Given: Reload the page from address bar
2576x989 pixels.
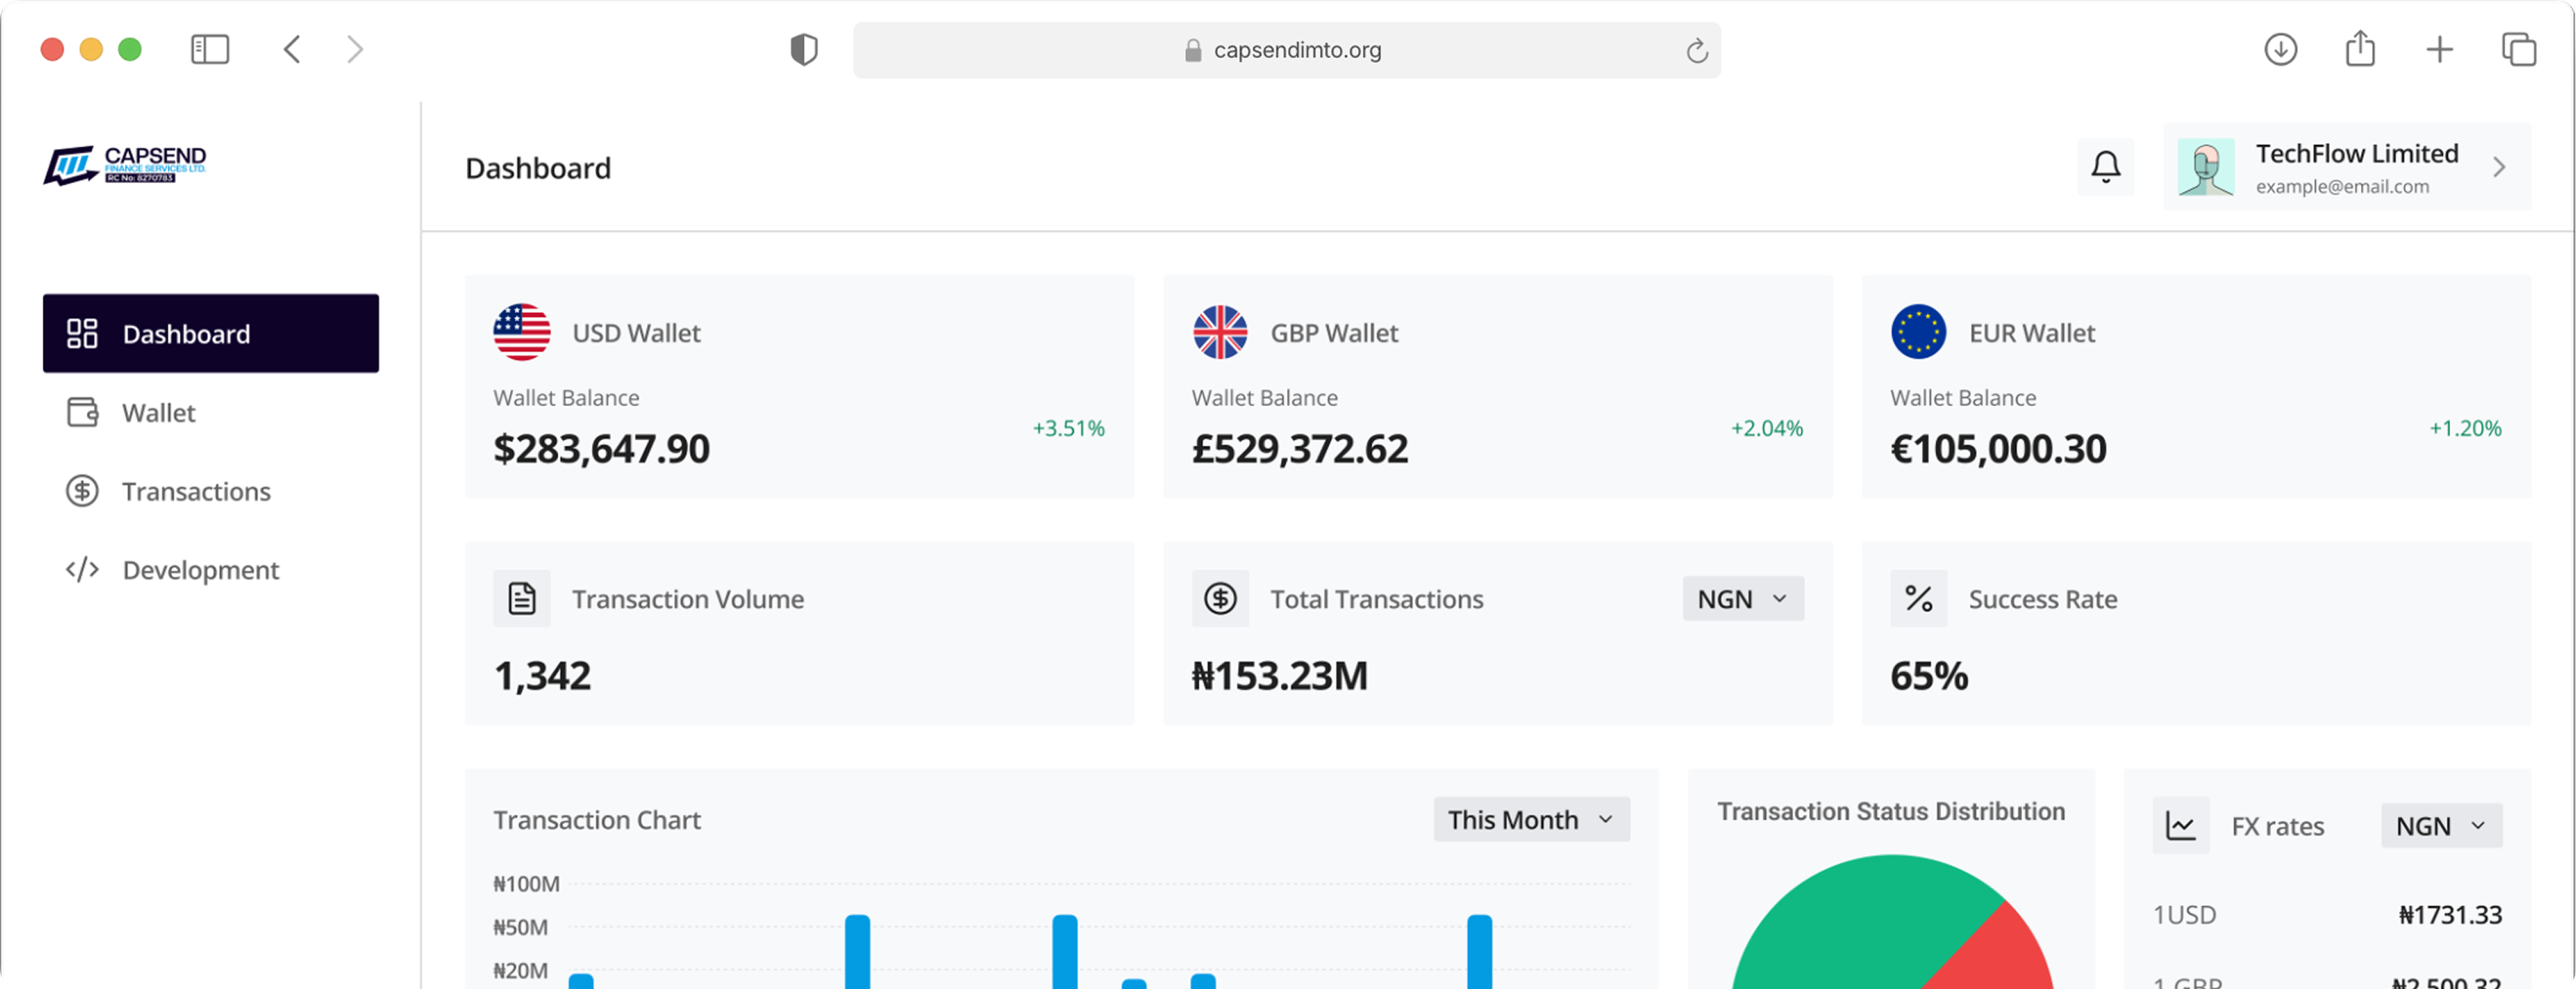Looking at the screenshot, I should tap(1696, 50).
